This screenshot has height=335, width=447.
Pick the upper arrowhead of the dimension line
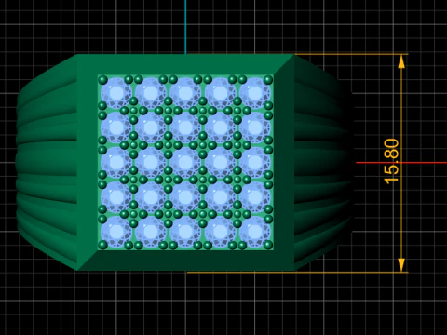tap(401, 61)
